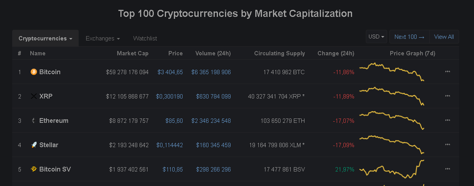
Task: Click the Bitcoin SV logo icon
Action: [33, 169]
